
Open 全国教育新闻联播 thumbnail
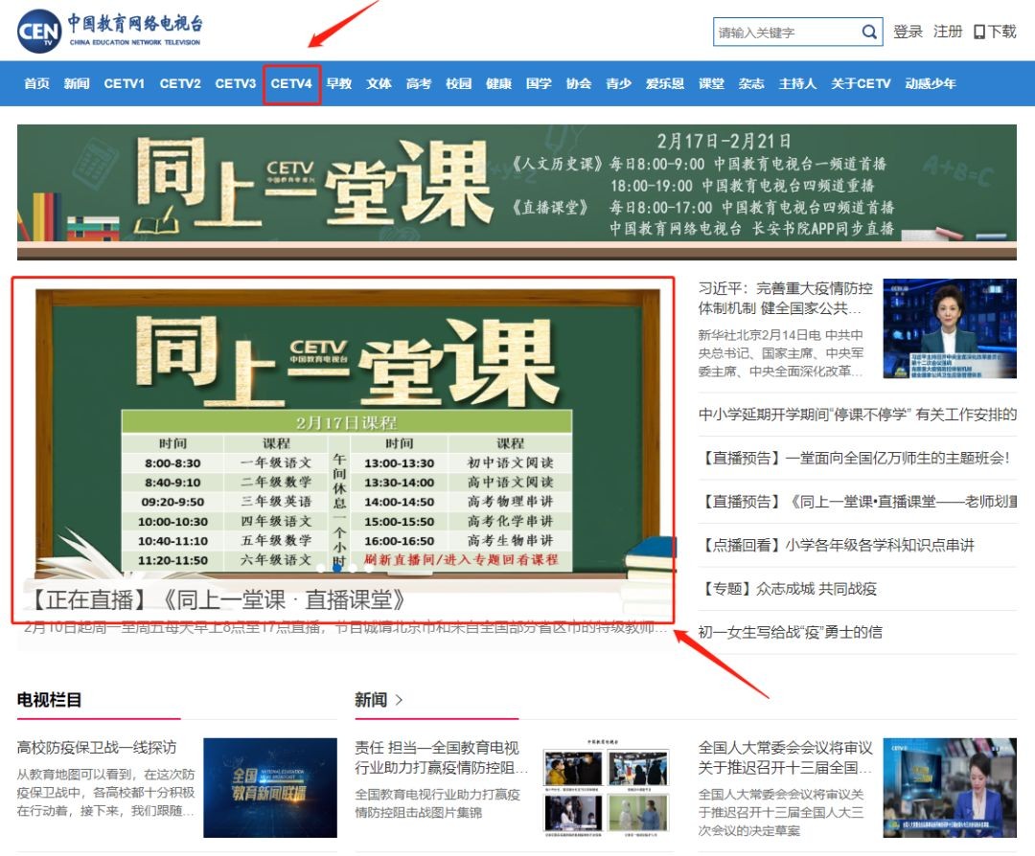point(269,787)
